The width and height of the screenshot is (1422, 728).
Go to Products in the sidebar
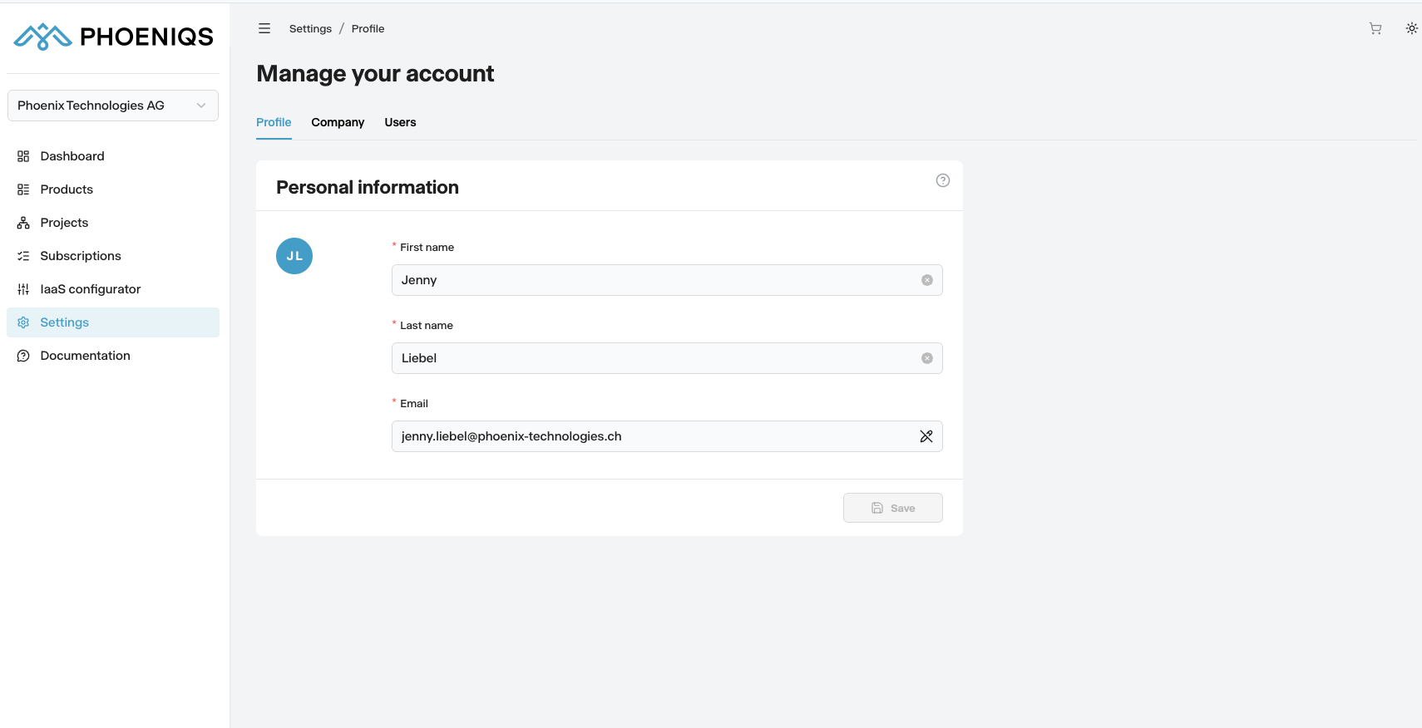[67, 189]
